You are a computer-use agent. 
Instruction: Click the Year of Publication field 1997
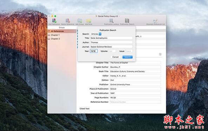coord(135,93)
